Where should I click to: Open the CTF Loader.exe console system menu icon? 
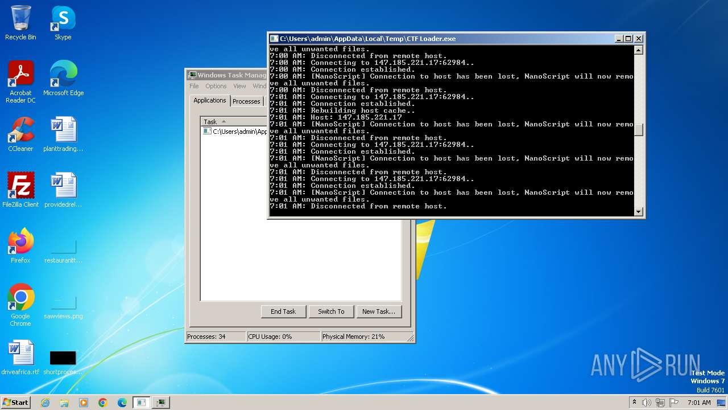click(274, 39)
